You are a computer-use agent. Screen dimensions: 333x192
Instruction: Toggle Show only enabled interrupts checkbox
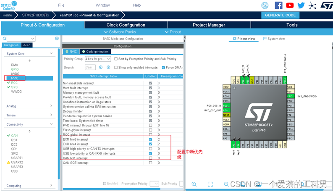click(116, 68)
